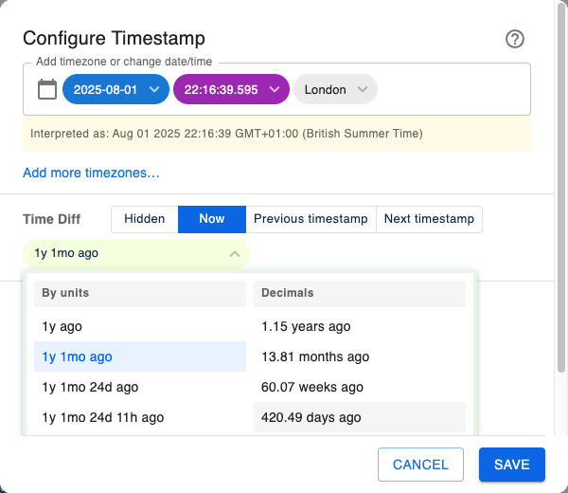Open help via the question mark icon
The width and height of the screenshot is (568, 493).
[514, 39]
